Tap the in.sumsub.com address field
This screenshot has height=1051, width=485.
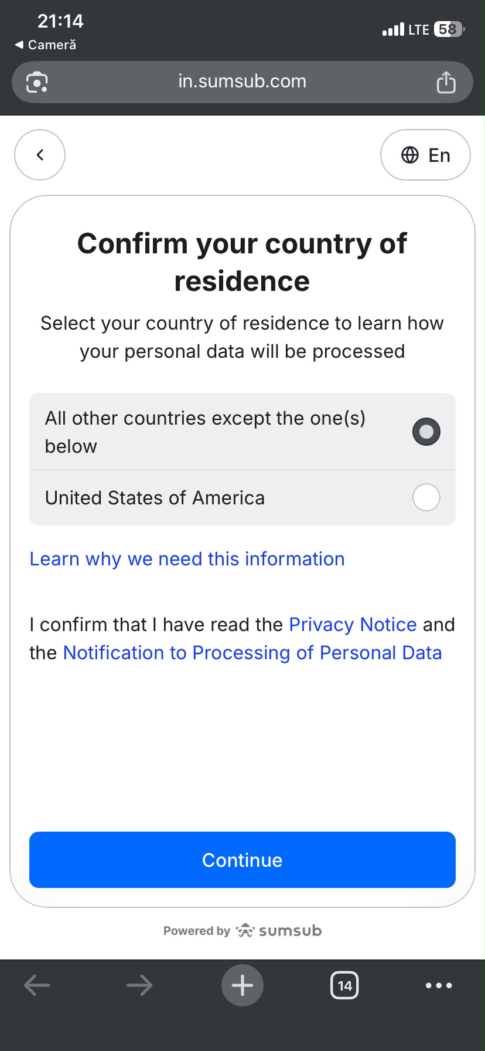[243, 82]
